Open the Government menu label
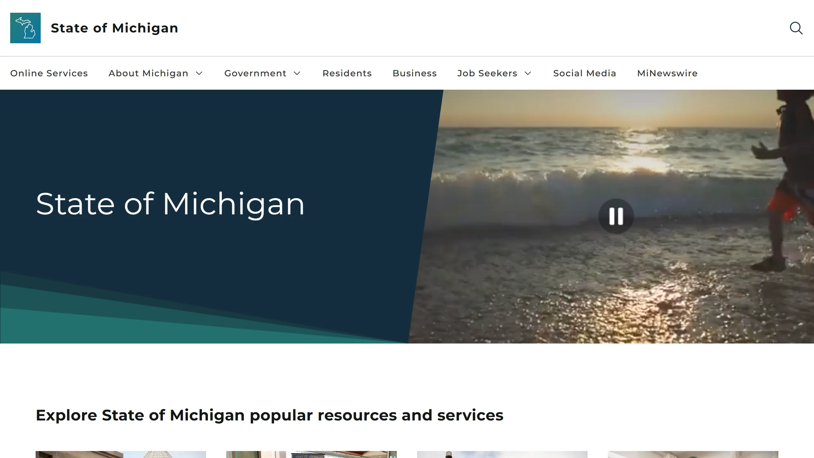 point(255,73)
